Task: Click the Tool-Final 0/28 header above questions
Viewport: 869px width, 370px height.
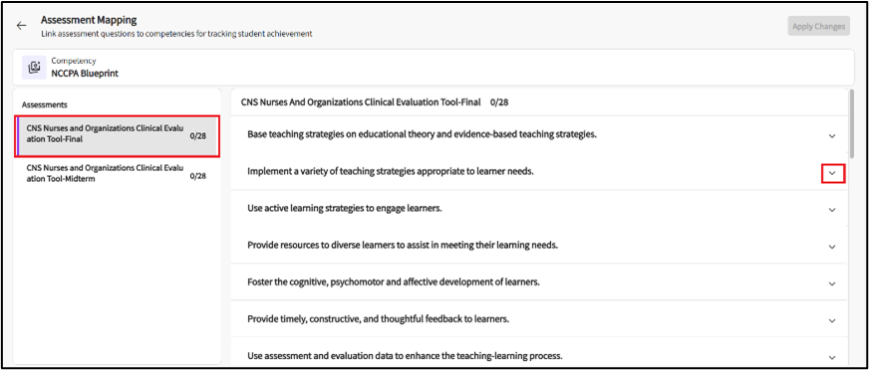Action: pos(375,102)
